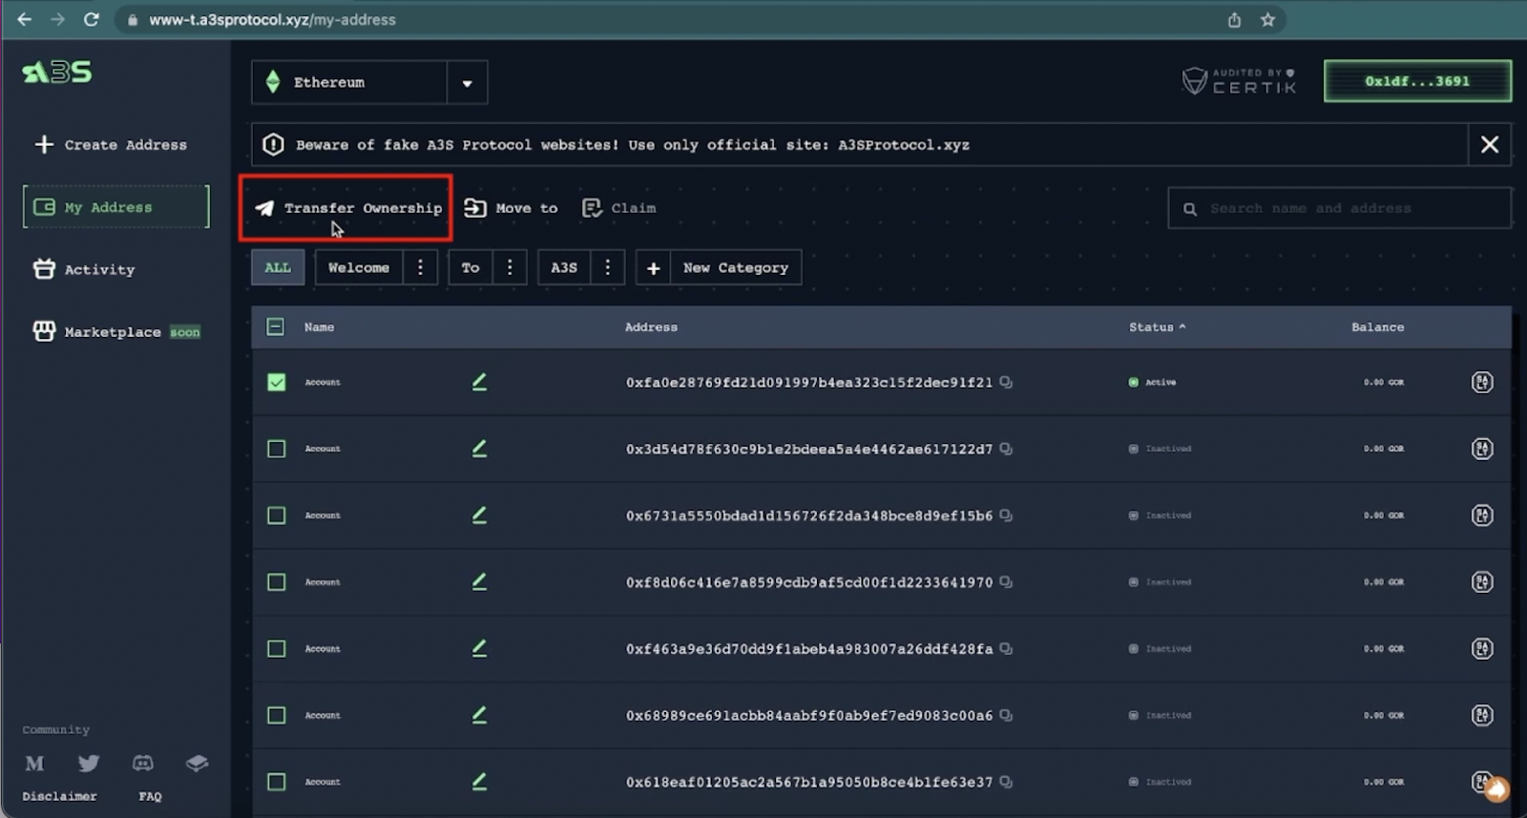Bookmark this page with star icon

pyautogui.click(x=1267, y=19)
